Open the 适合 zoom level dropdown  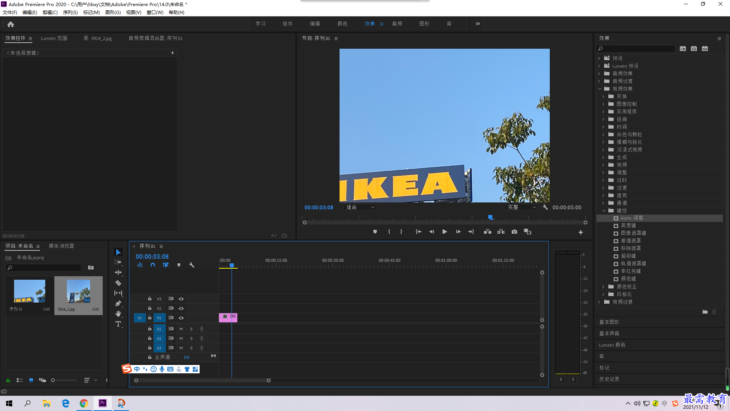(360, 207)
